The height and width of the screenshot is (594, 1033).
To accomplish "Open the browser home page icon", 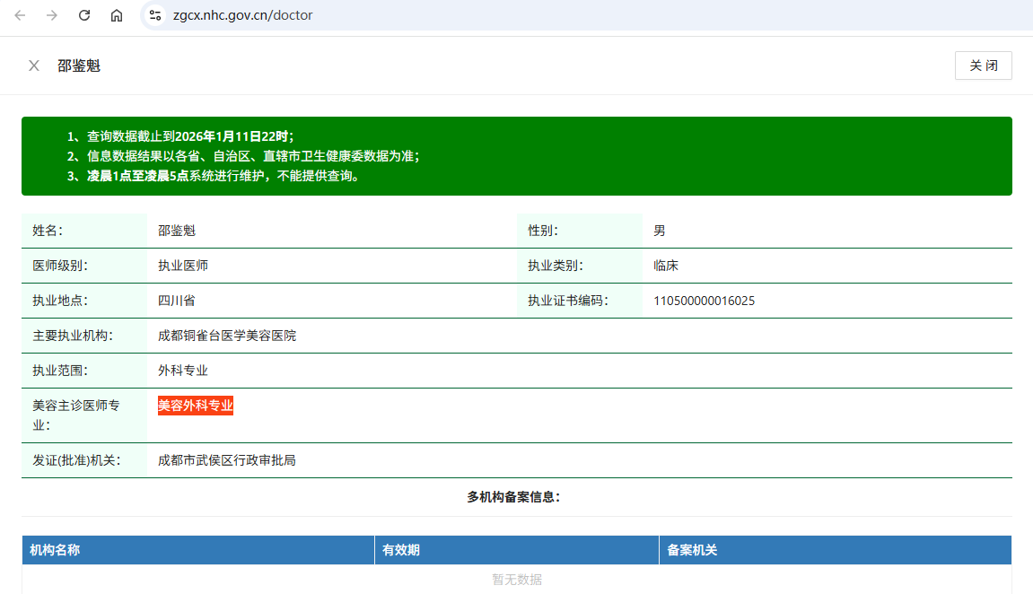I will pyautogui.click(x=117, y=15).
